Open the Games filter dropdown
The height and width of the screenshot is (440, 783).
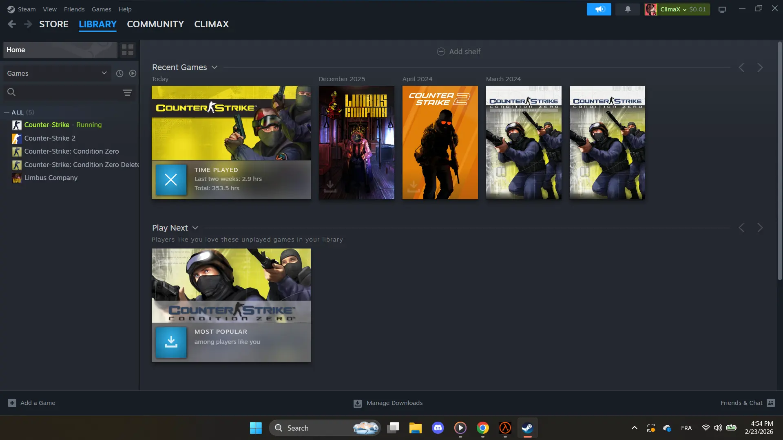point(57,73)
